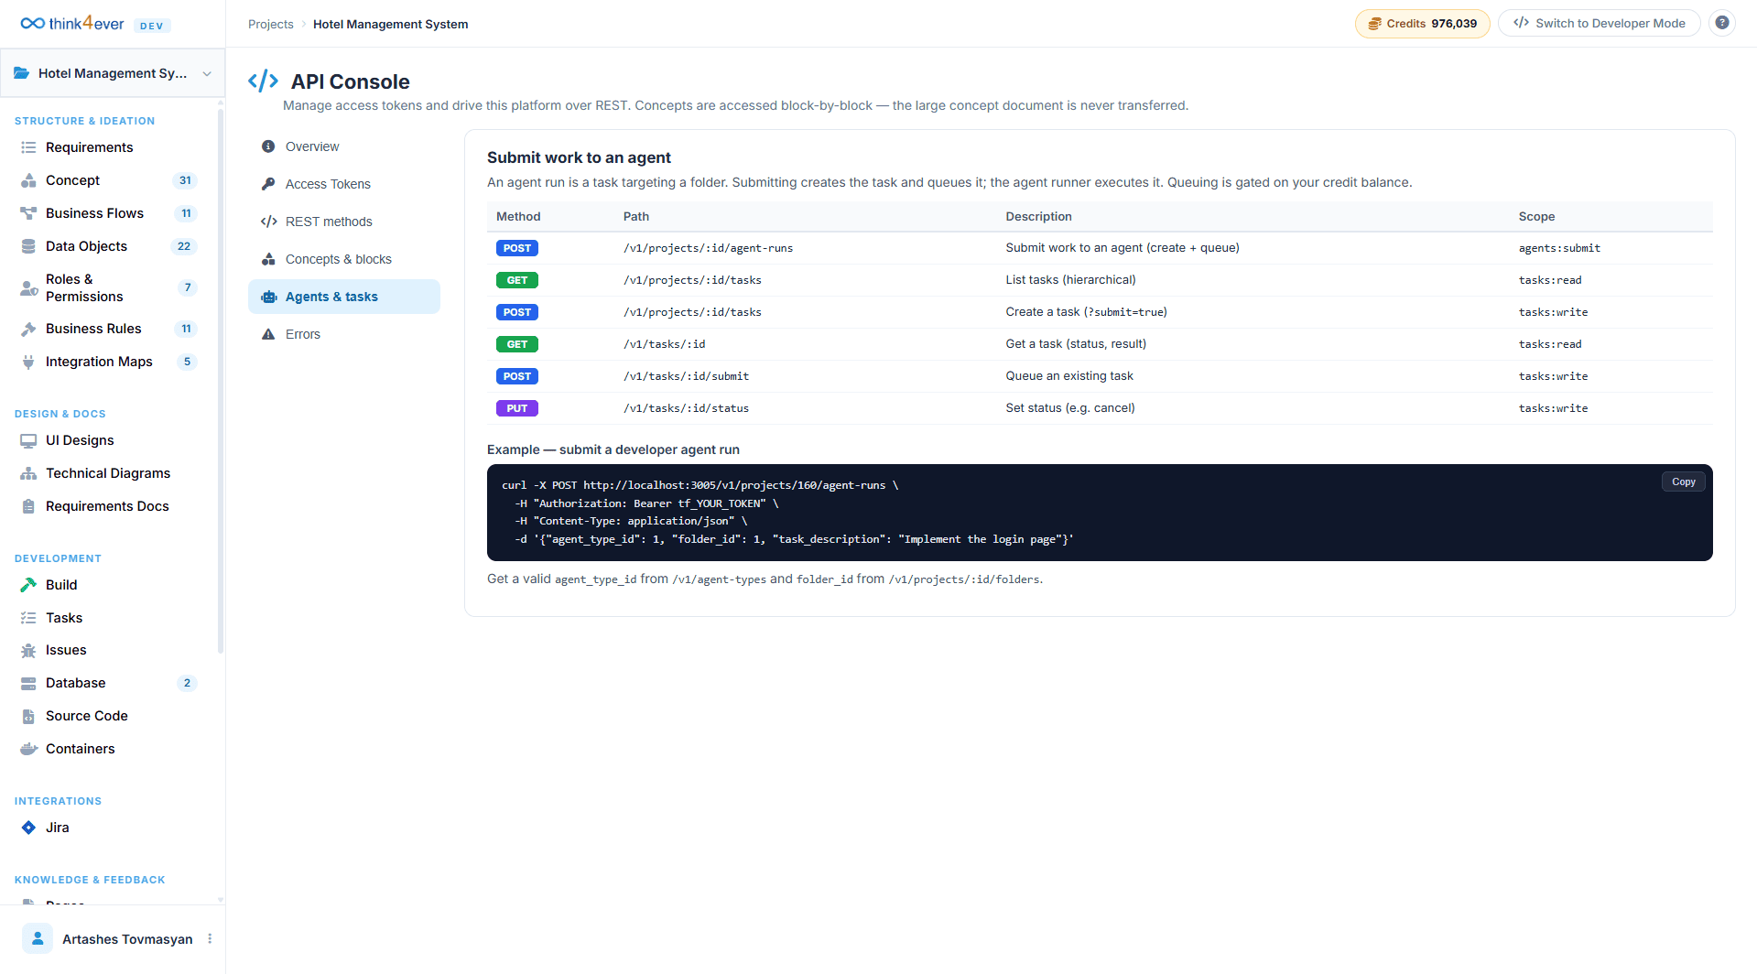The image size is (1757, 974).
Task: Click the agents:submit scope cell
Action: (1559, 248)
